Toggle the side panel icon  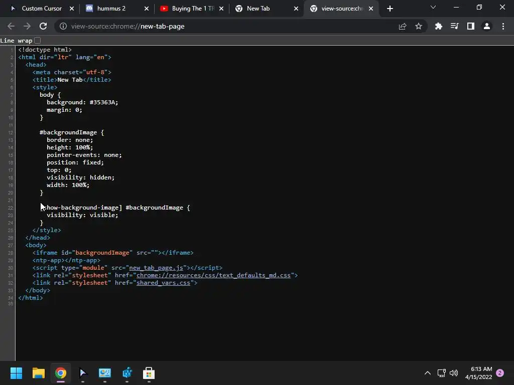point(471,26)
